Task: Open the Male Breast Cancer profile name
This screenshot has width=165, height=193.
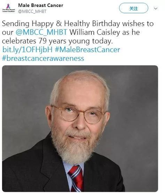Action: pos(40,5)
